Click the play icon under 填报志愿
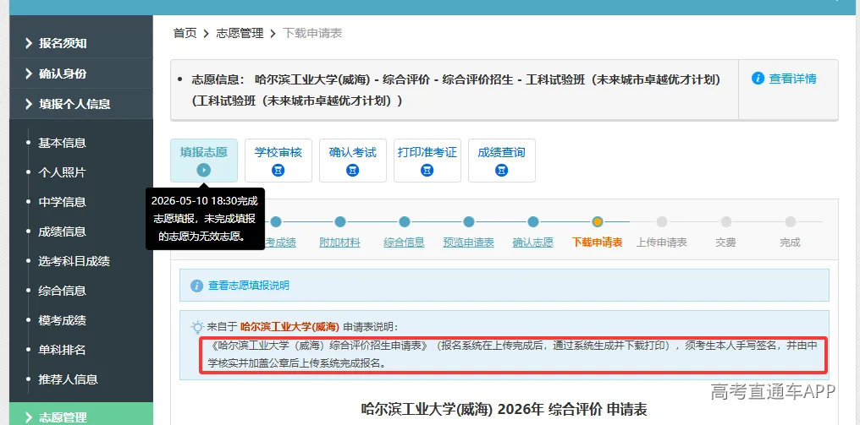The image size is (860, 425). point(203,171)
